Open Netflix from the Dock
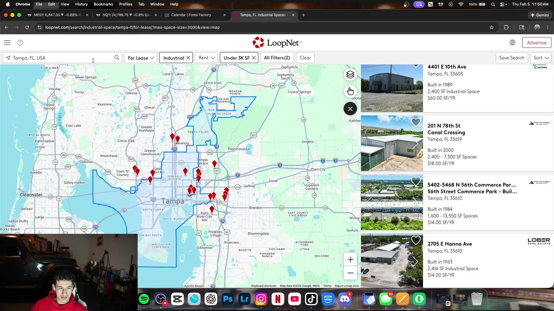This screenshot has height=311, width=554. [x=278, y=299]
